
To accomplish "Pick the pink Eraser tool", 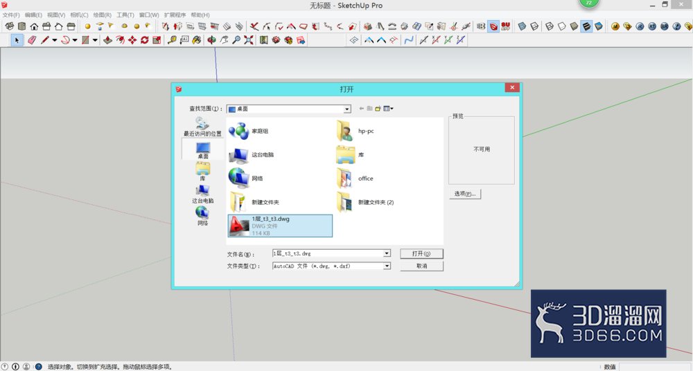I will coord(32,40).
